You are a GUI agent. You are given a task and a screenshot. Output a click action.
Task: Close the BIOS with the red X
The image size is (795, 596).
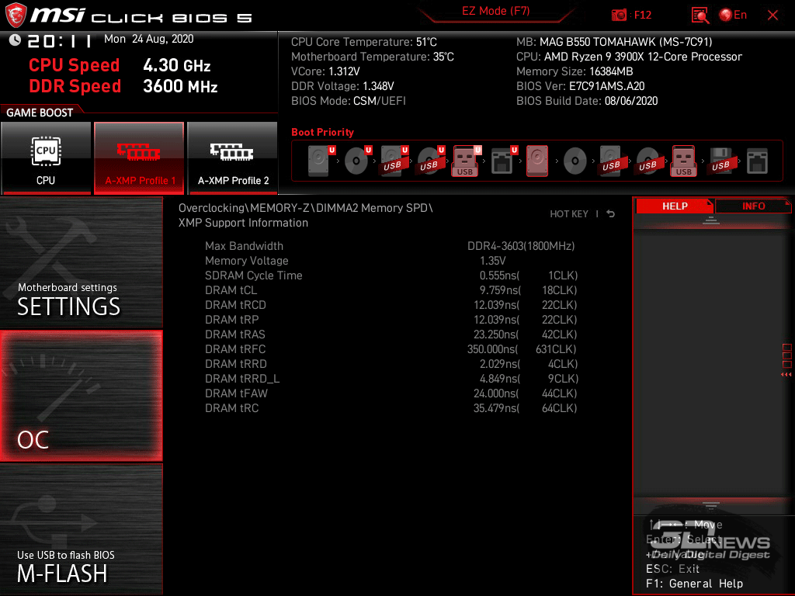[x=772, y=16]
